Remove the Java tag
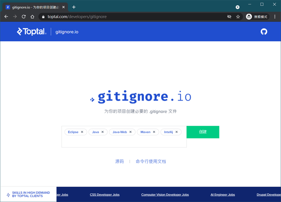Screen dimensions: 281x202 point(103,132)
